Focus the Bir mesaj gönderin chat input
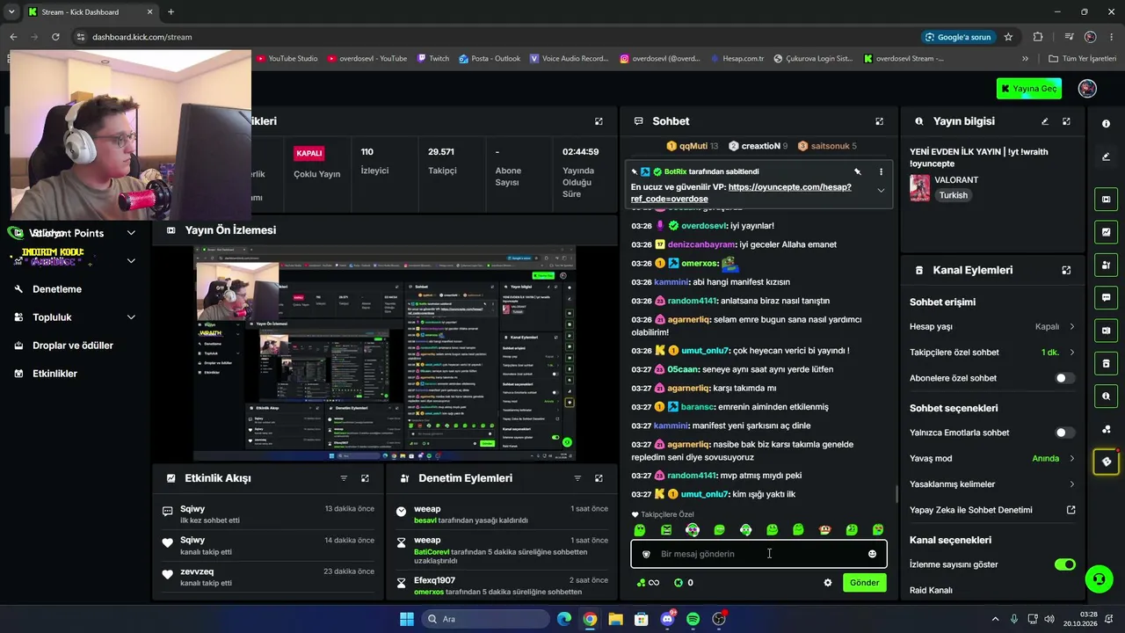Image resolution: width=1125 pixels, height=633 pixels. [x=758, y=554]
